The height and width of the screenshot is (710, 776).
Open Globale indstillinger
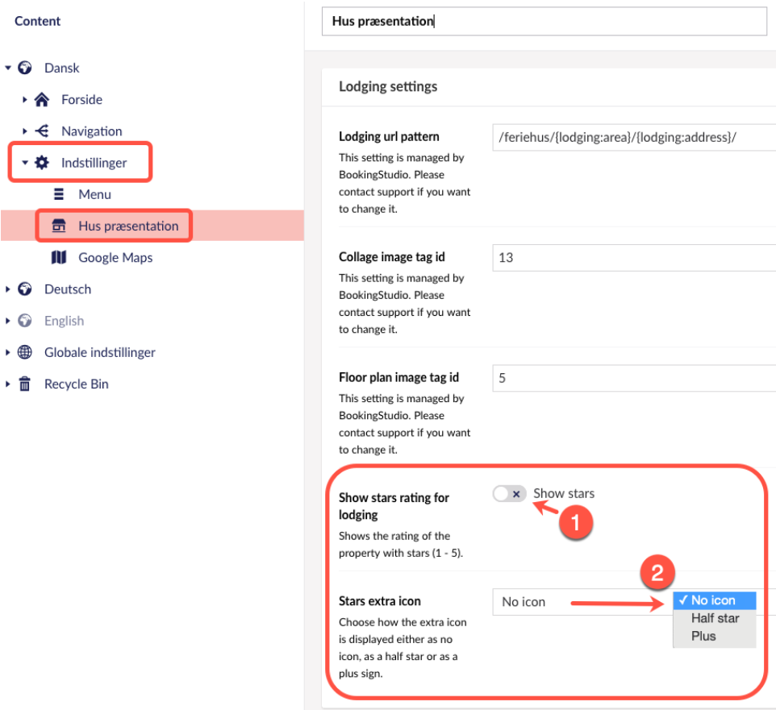coord(100,352)
